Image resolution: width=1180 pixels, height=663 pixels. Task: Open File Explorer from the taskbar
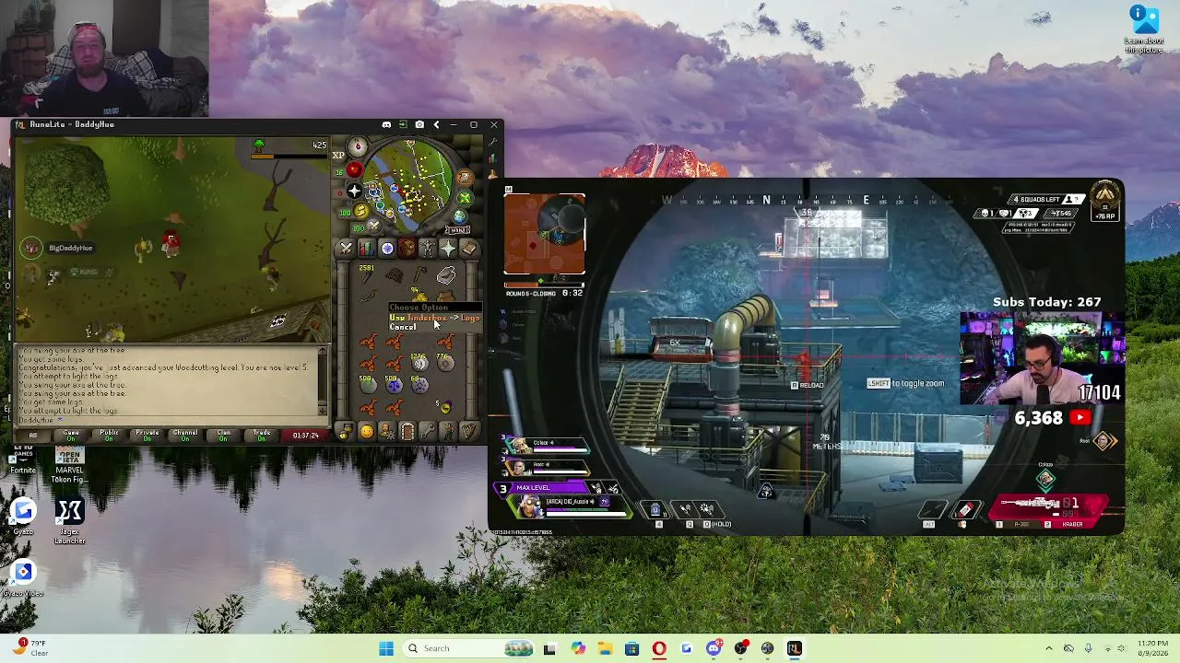(x=605, y=648)
